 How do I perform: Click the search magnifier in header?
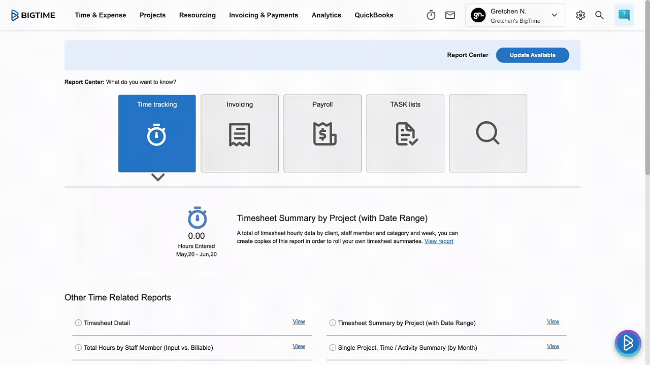(x=599, y=15)
